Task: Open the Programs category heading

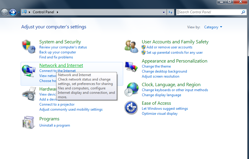Action: pyautogui.click(x=49, y=119)
